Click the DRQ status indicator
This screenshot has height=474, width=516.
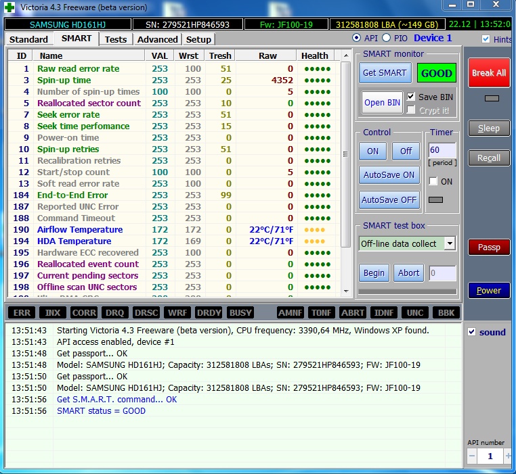[115, 312]
